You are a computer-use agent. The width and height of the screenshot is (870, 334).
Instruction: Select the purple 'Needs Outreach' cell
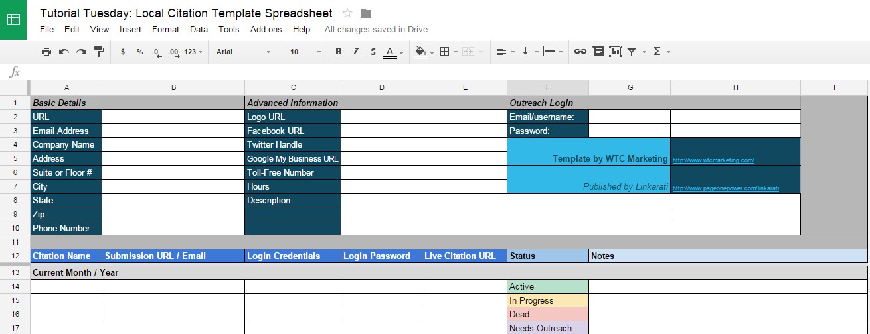(548, 328)
